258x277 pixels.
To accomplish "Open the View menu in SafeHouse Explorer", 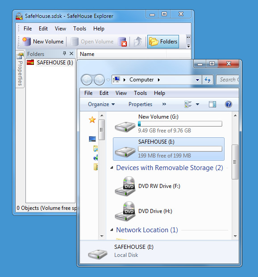I will [60, 29].
